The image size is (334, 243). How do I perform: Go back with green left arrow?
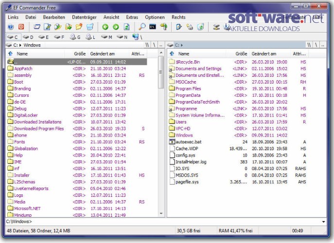(105, 27)
